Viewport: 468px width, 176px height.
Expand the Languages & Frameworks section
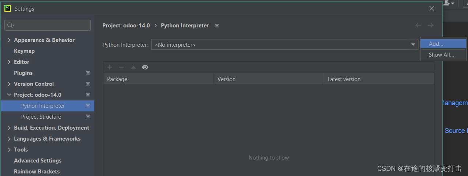coord(9,139)
